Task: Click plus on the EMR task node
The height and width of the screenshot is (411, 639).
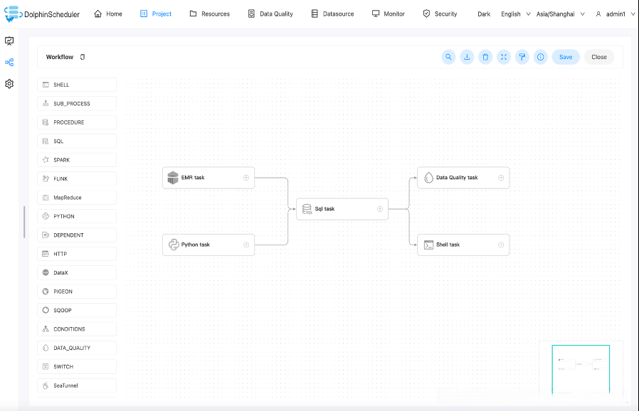Action: (246, 178)
